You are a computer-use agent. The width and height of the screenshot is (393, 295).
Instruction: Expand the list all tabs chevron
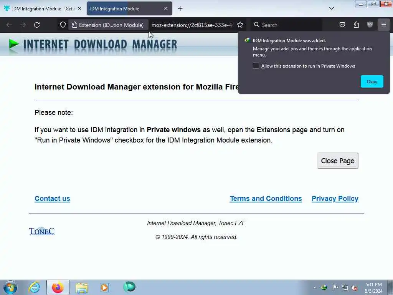(x=331, y=8)
